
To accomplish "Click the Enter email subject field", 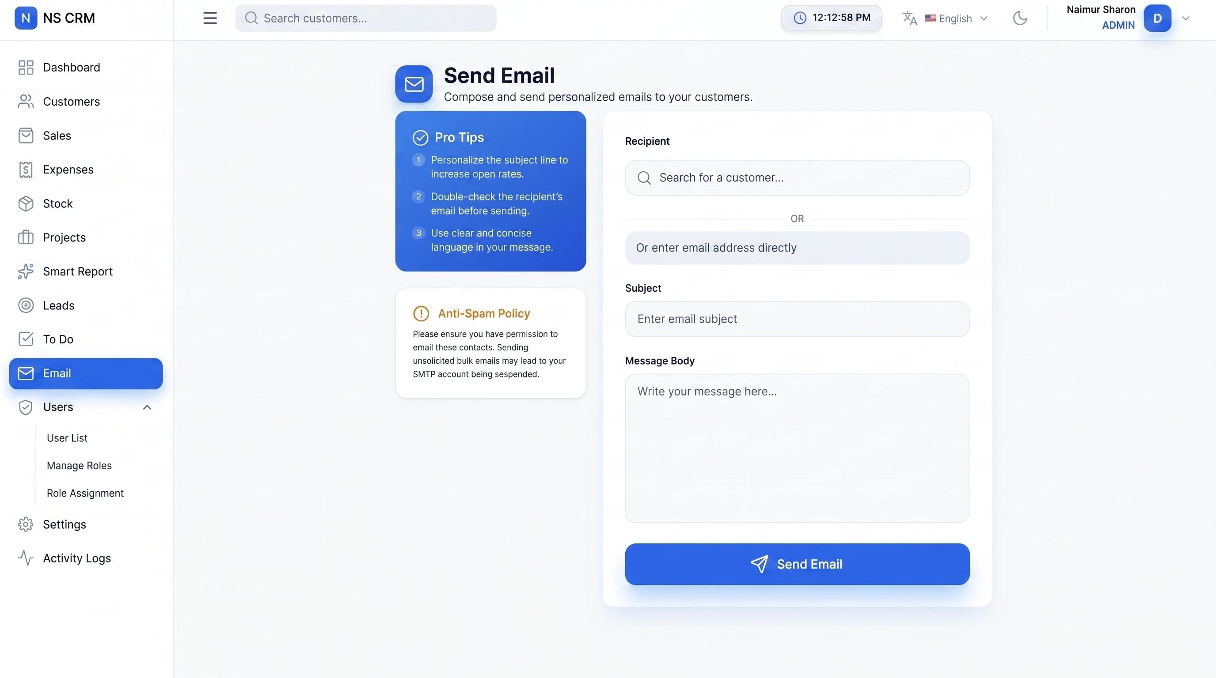I will point(797,319).
